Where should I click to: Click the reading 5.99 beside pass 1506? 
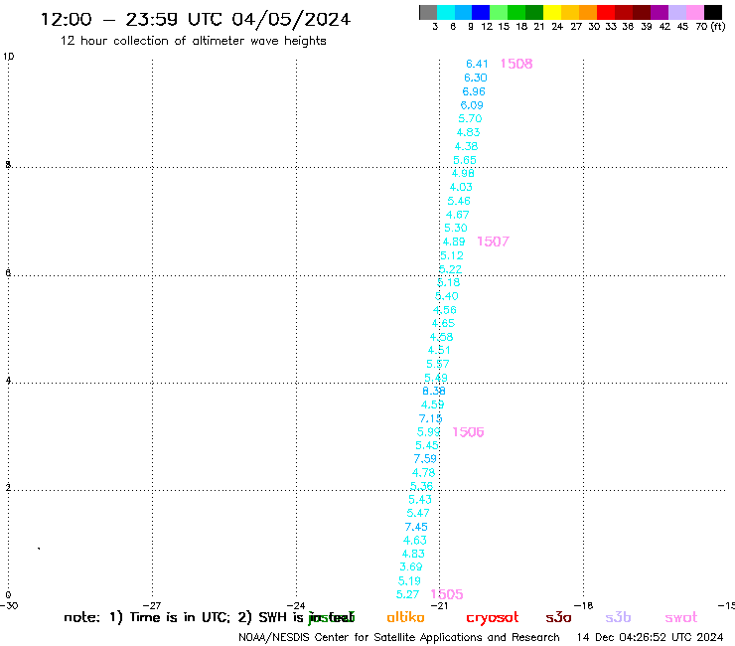(429, 432)
